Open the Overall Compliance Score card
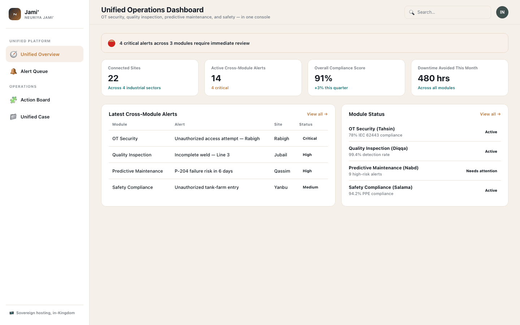 tap(356, 78)
